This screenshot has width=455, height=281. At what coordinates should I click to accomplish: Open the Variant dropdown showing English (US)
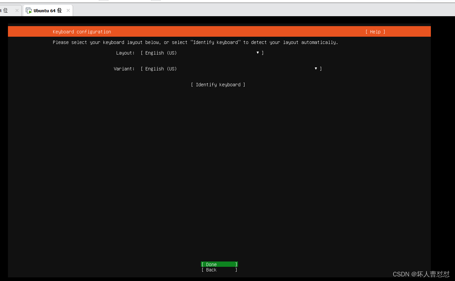(x=231, y=69)
